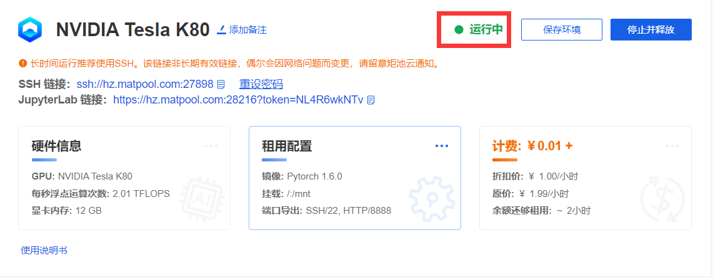The image size is (713, 278).
Task: Click the green running status dot
Action: (459, 30)
